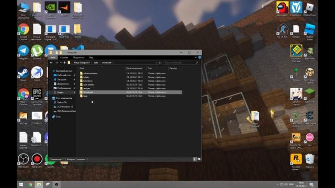Image resolution: width=335 pixels, height=188 pixels.
Task: Open GeForce Experience shortcut
Action: tap(51, 9)
